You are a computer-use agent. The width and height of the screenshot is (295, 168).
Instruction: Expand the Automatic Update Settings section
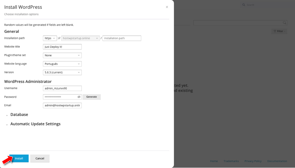[x=35, y=124]
